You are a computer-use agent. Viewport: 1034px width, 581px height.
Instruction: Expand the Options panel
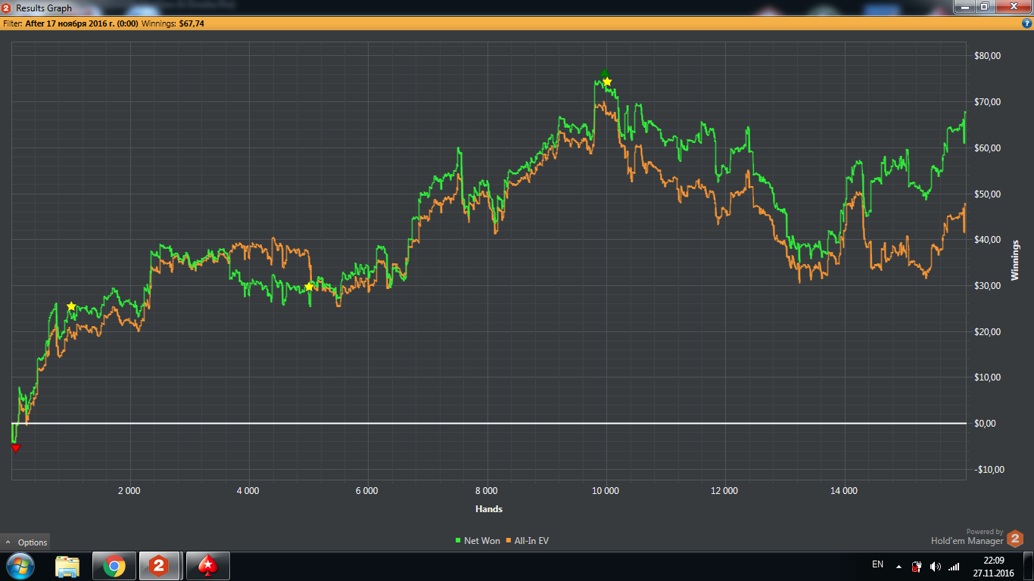tap(25, 542)
